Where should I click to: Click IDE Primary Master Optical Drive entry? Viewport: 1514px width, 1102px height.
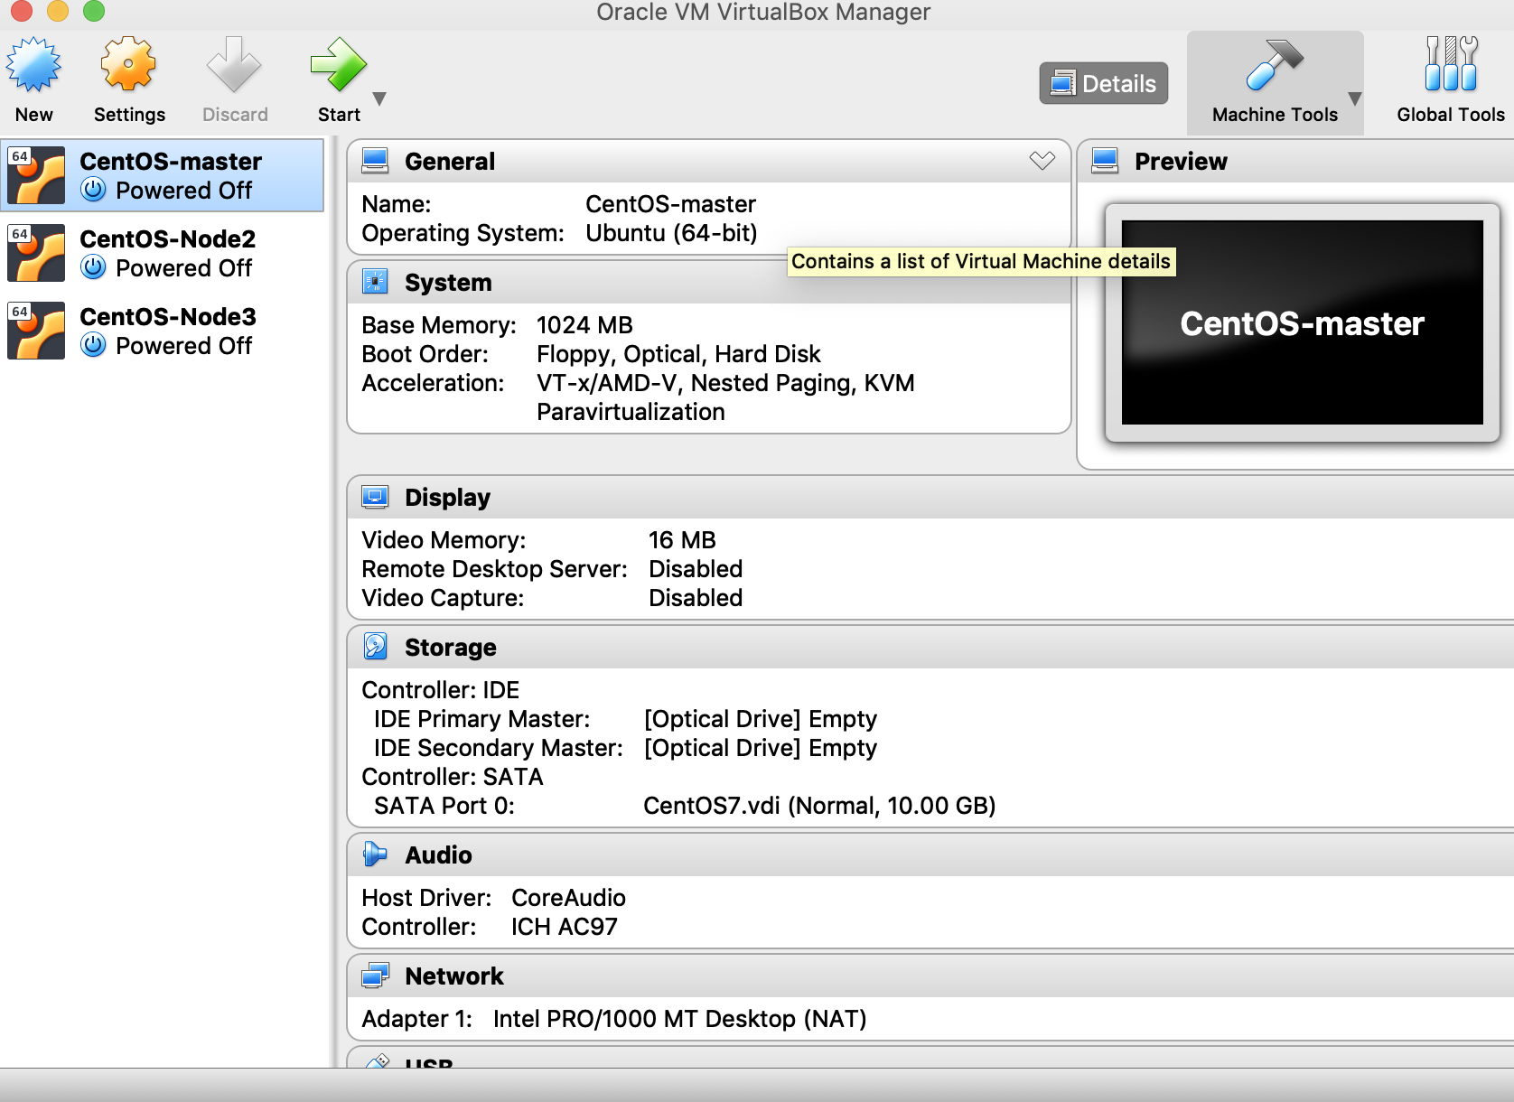pyautogui.click(x=761, y=719)
